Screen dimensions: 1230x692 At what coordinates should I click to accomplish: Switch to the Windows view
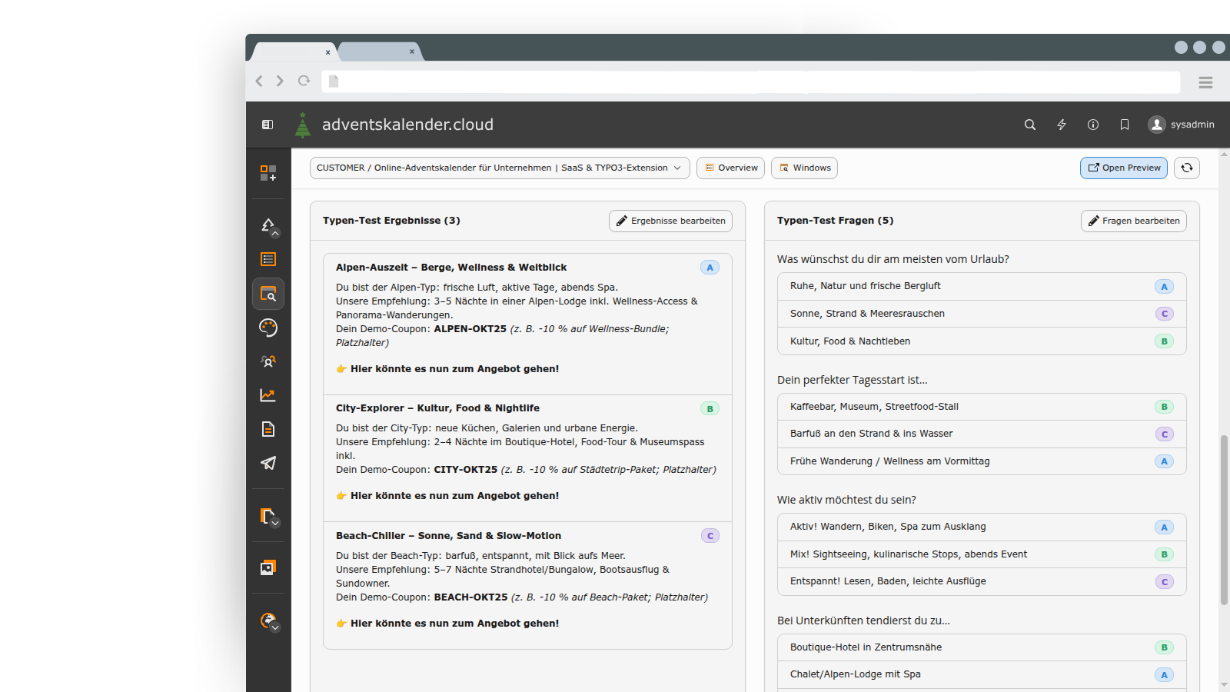click(x=804, y=168)
